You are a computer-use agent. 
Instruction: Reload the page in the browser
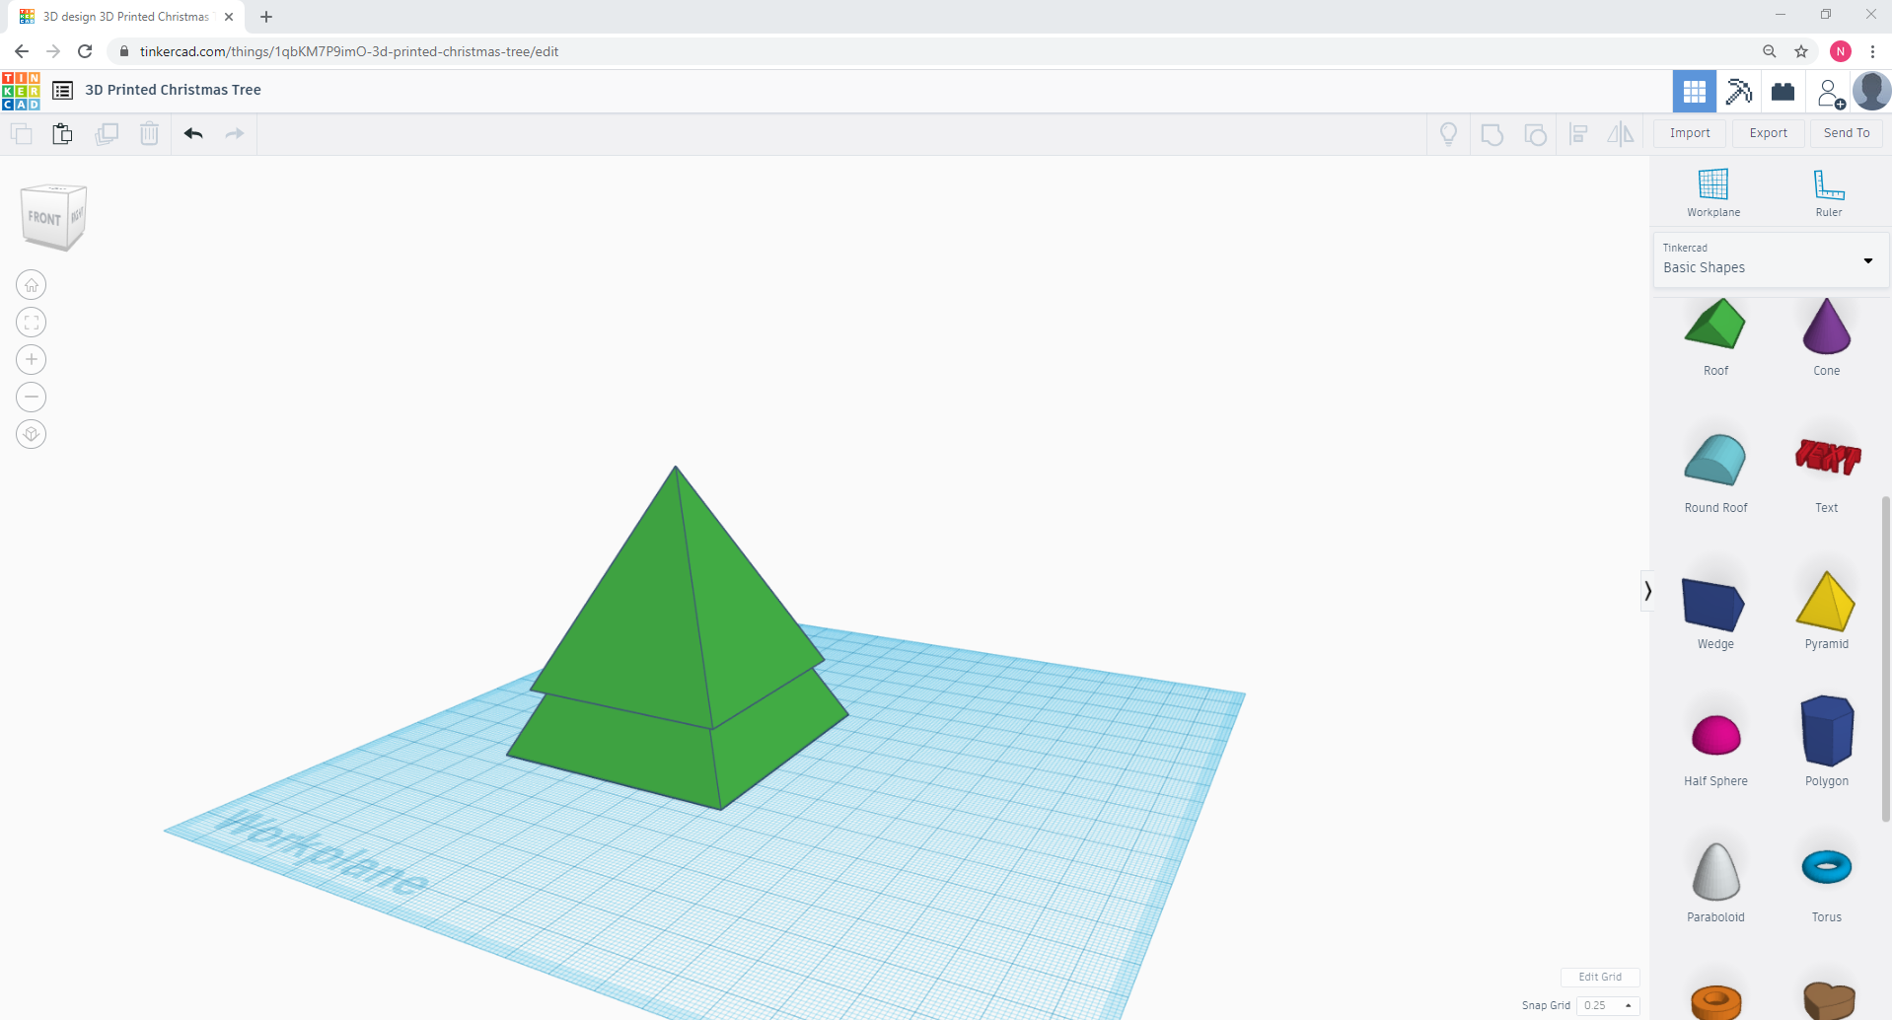point(85,51)
